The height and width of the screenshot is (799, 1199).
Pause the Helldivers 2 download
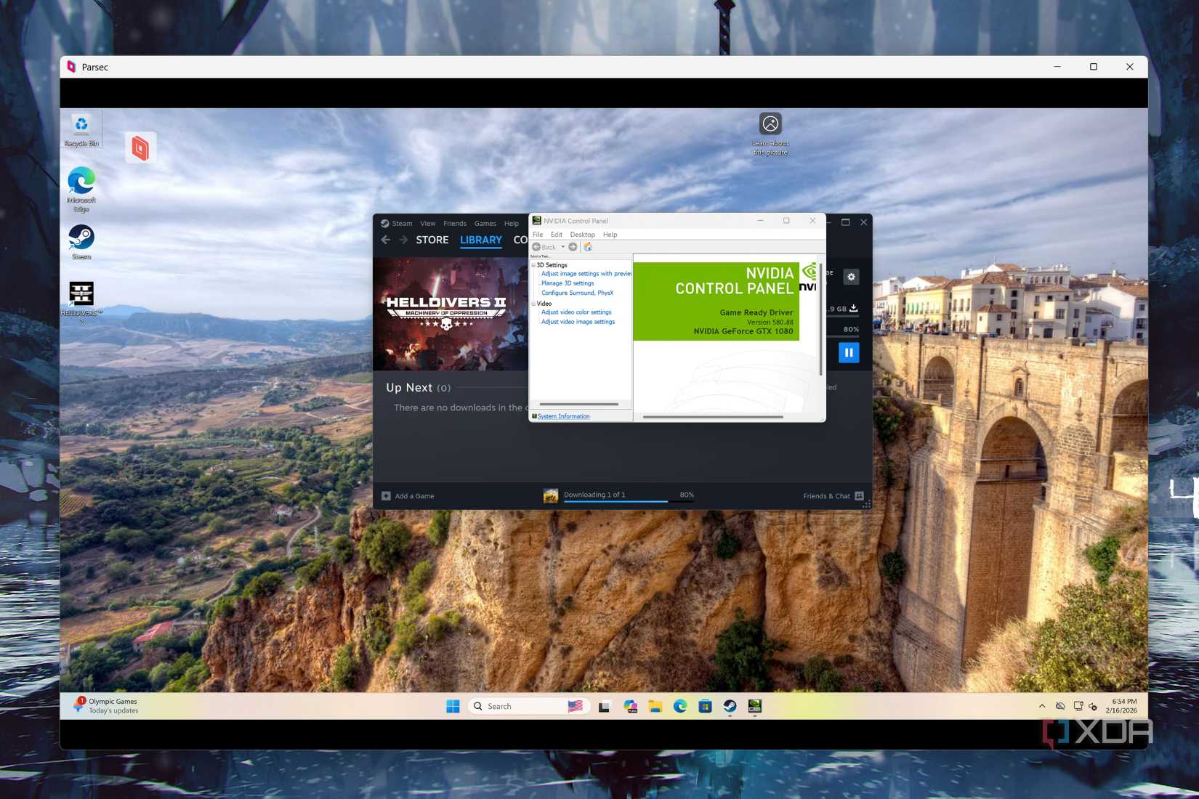pos(849,352)
